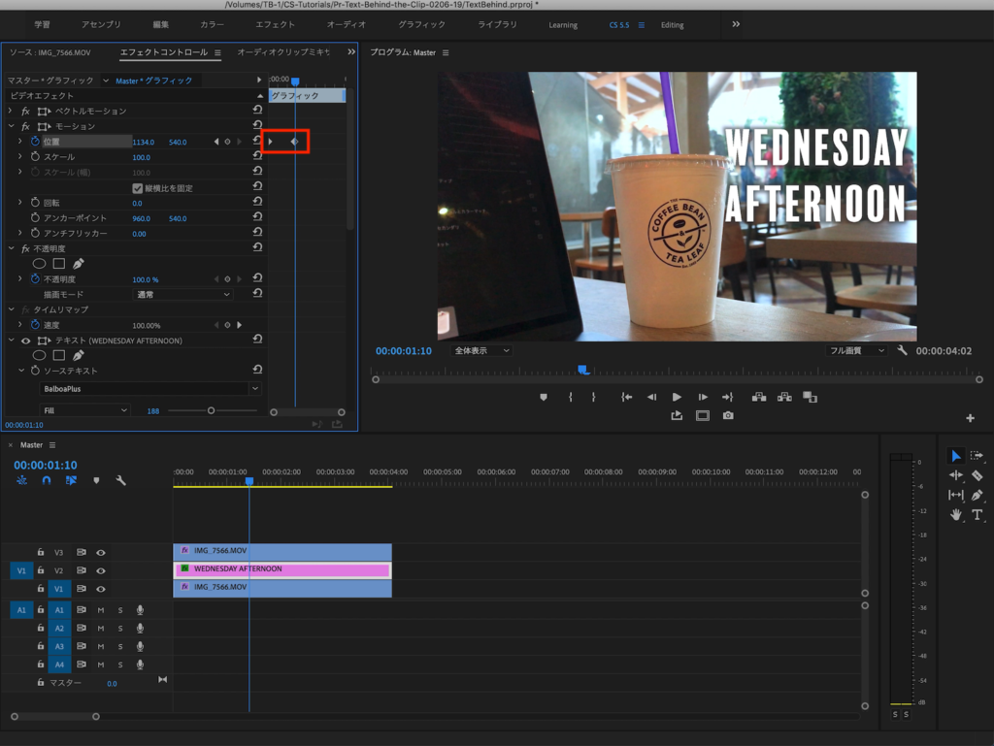Select the Razor tool
The width and height of the screenshot is (994, 746).
[x=977, y=475]
